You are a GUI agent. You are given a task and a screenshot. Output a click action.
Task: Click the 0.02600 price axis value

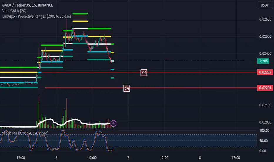pos(265,19)
